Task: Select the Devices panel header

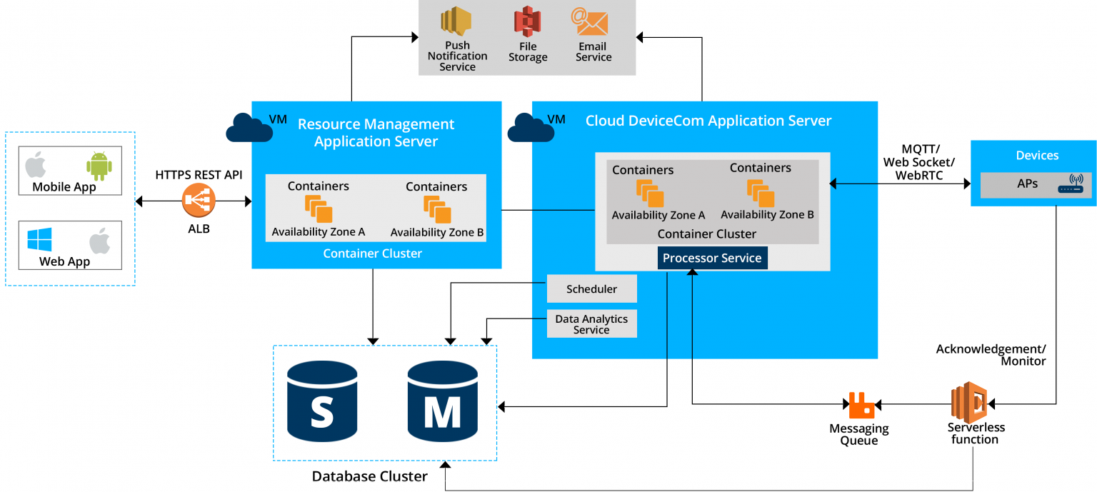Action: (1037, 155)
